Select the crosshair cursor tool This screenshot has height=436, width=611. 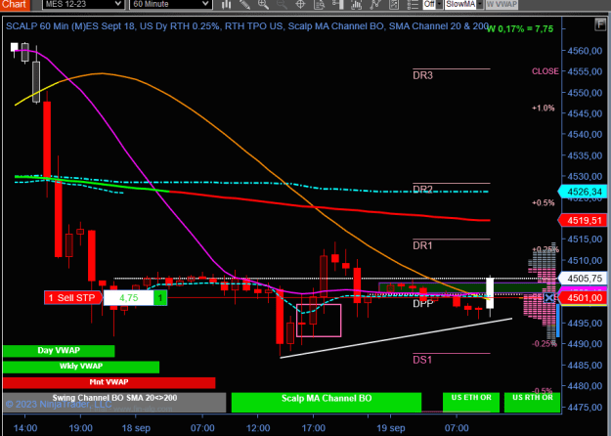300,4
